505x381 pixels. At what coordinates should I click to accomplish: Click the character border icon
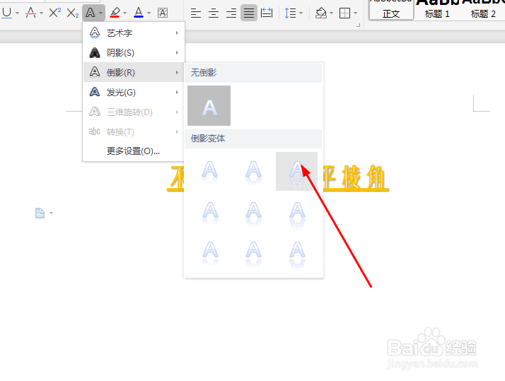163,13
